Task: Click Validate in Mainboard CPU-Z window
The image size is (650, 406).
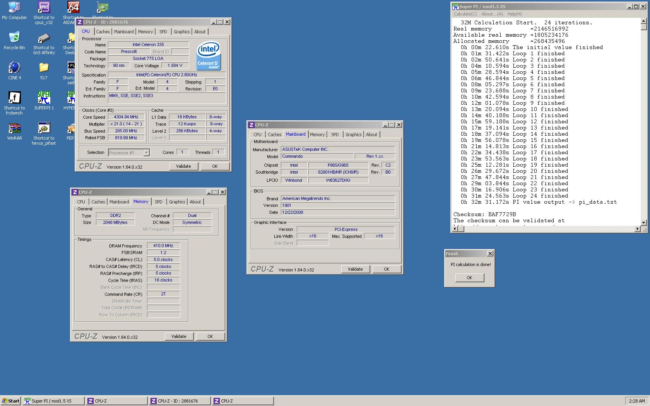Action: tap(355, 269)
